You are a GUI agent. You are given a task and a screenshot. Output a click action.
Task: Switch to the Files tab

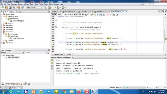tap(11, 12)
